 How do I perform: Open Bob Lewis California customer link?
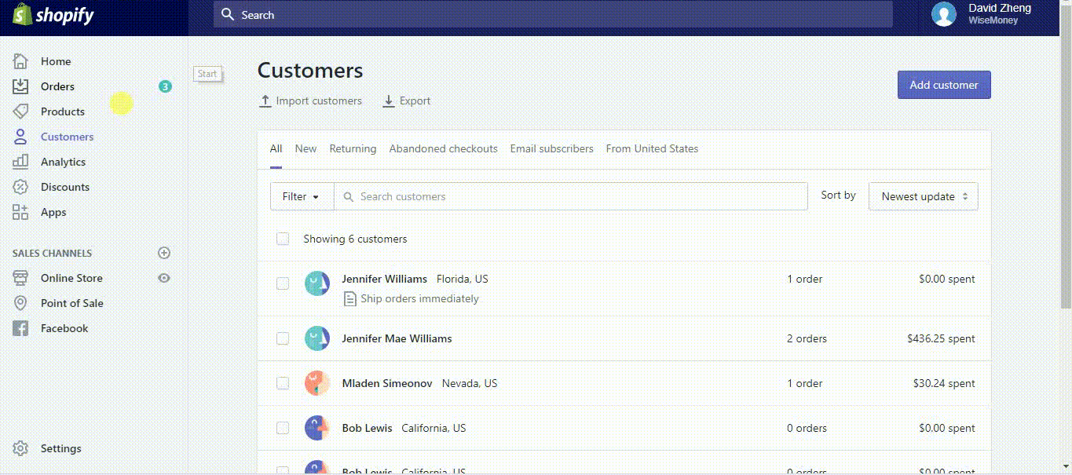click(368, 428)
